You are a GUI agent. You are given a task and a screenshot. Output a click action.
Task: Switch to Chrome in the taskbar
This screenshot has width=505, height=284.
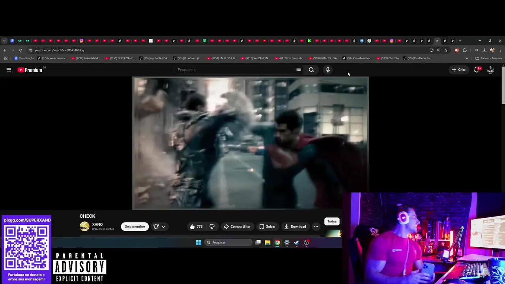[x=277, y=242]
